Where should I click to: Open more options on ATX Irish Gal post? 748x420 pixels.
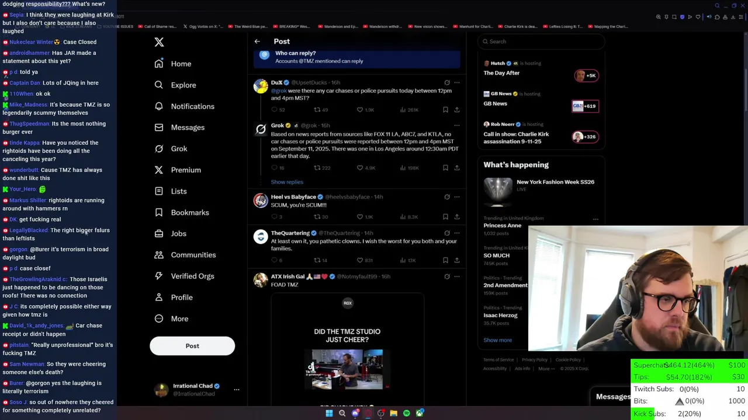(457, 276)
